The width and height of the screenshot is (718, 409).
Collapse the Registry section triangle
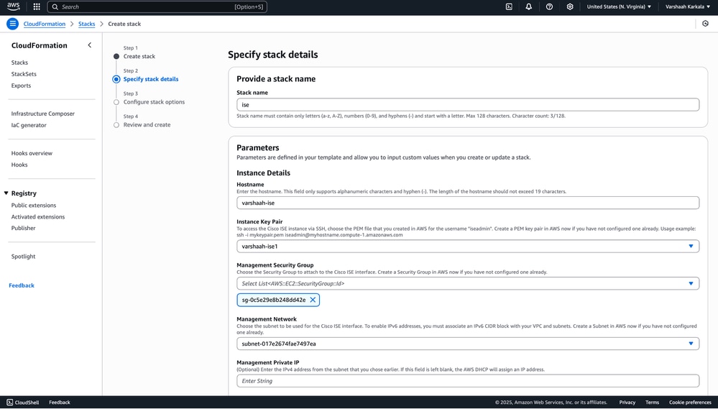[6, 193]
